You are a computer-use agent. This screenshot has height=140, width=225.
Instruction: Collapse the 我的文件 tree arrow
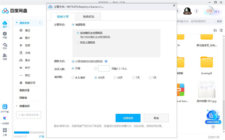(17, 23)
